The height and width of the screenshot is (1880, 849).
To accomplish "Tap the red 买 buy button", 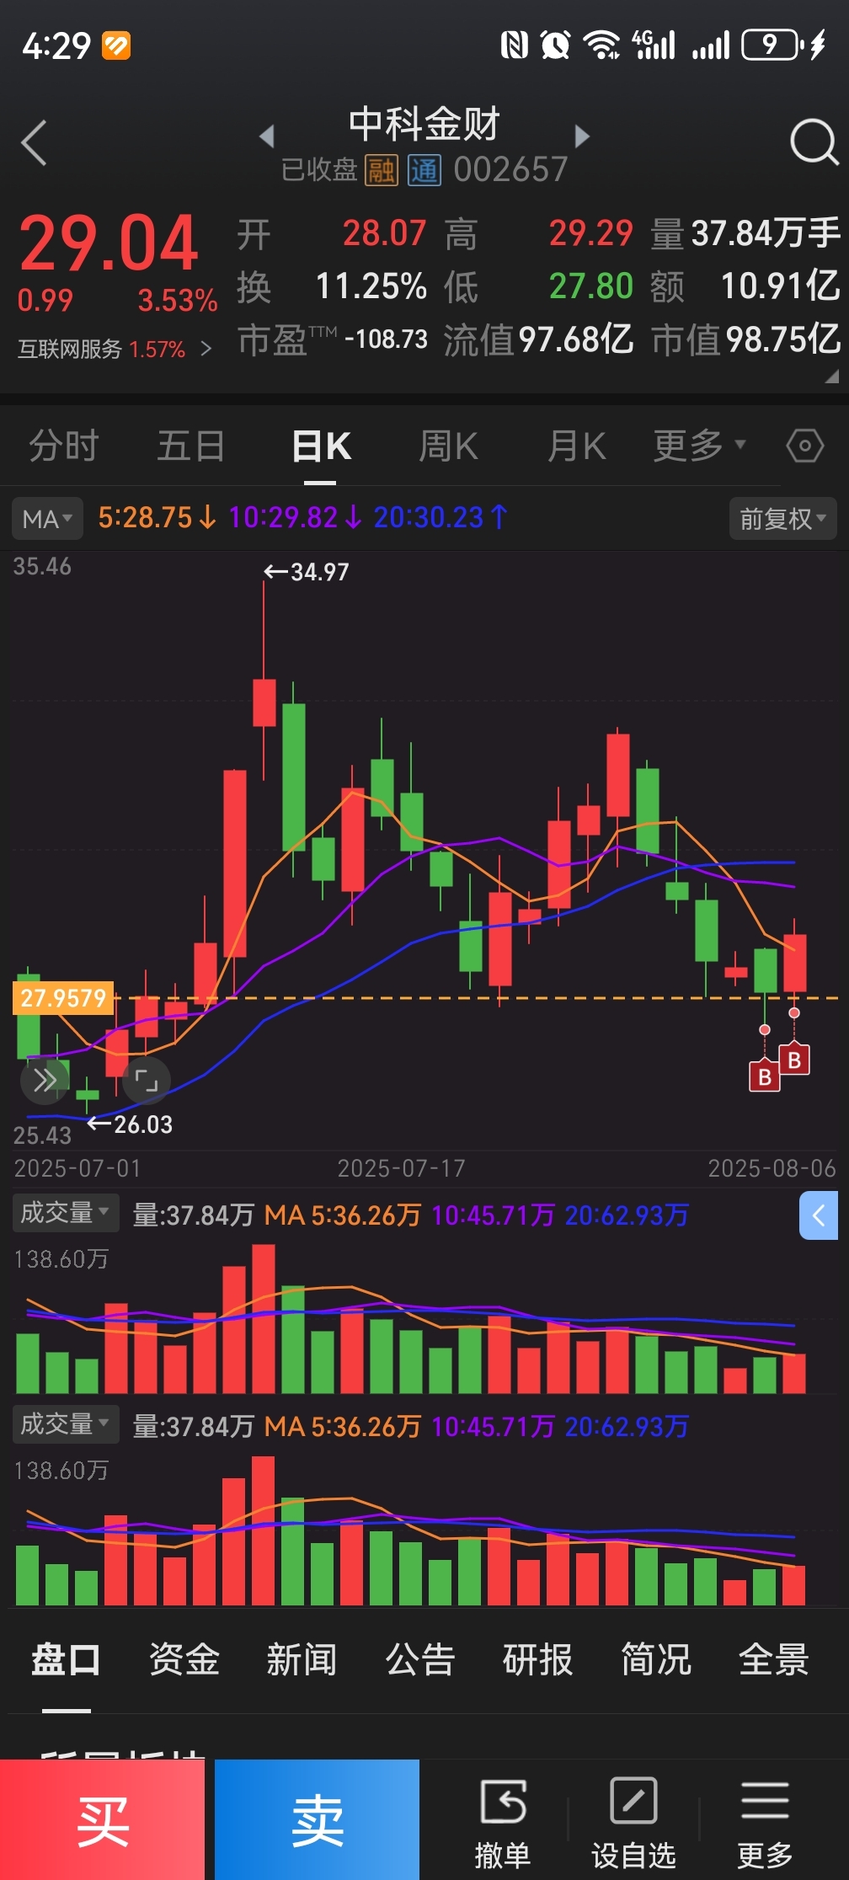I will (x=102, y=1819).
